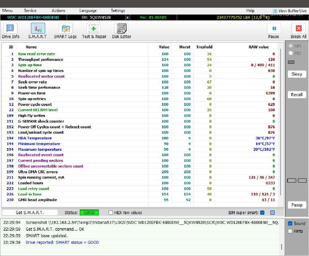Click the WR indicator box

click(x=292, y=180)
